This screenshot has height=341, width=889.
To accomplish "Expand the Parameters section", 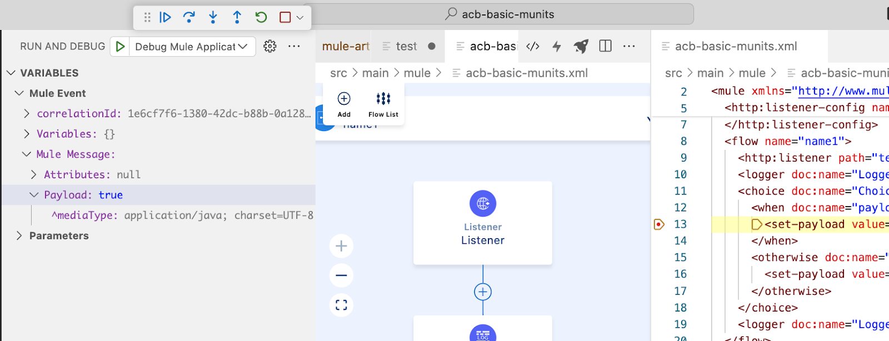I will pyautogui.click(x=19, y=235).
